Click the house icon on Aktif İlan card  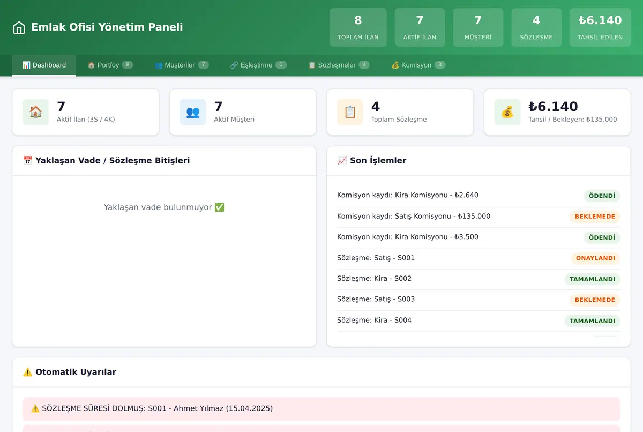(35, 112)
